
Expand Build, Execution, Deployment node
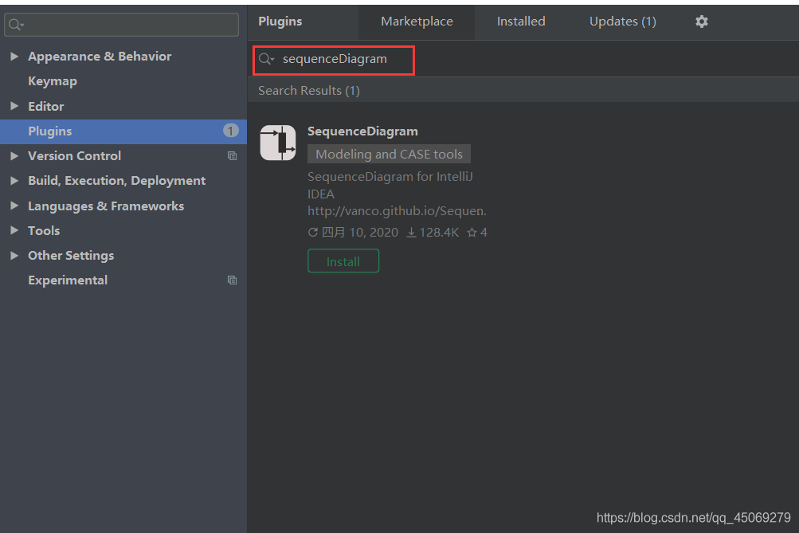(14, 181)
